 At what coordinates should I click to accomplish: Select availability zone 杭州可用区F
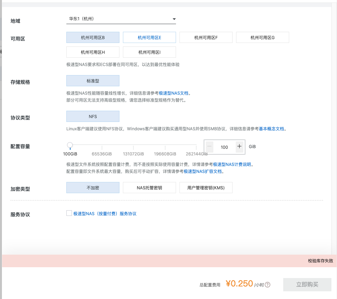pos(206,37)
